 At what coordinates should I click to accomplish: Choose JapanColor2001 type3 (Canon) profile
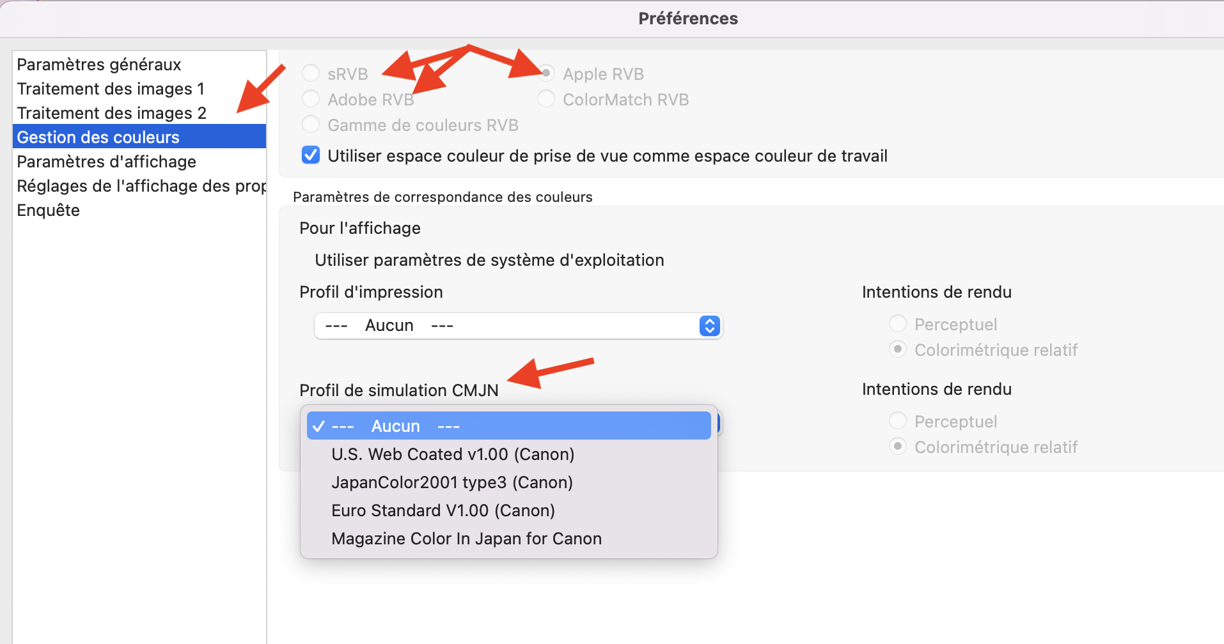click(x=451, y=482)
